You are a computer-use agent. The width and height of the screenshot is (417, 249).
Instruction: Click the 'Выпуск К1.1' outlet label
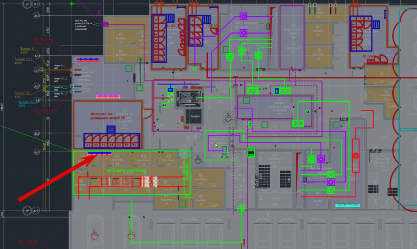coord(23,59)
